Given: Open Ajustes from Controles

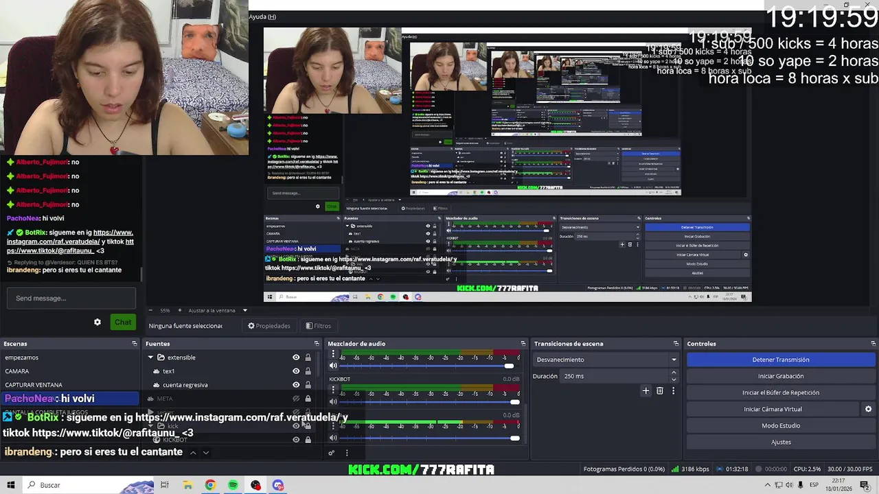Looking at the screenshot, I should [x=781, y=442].
